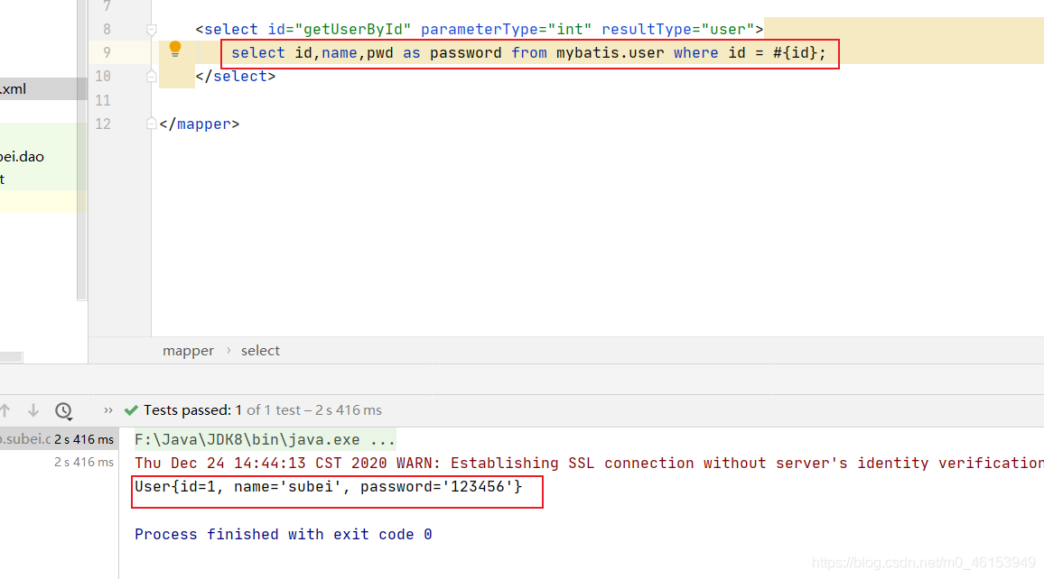Click the parameterType="int" attribute
The height and width of the screenshot is (579, 1044).
click(506, 29)
